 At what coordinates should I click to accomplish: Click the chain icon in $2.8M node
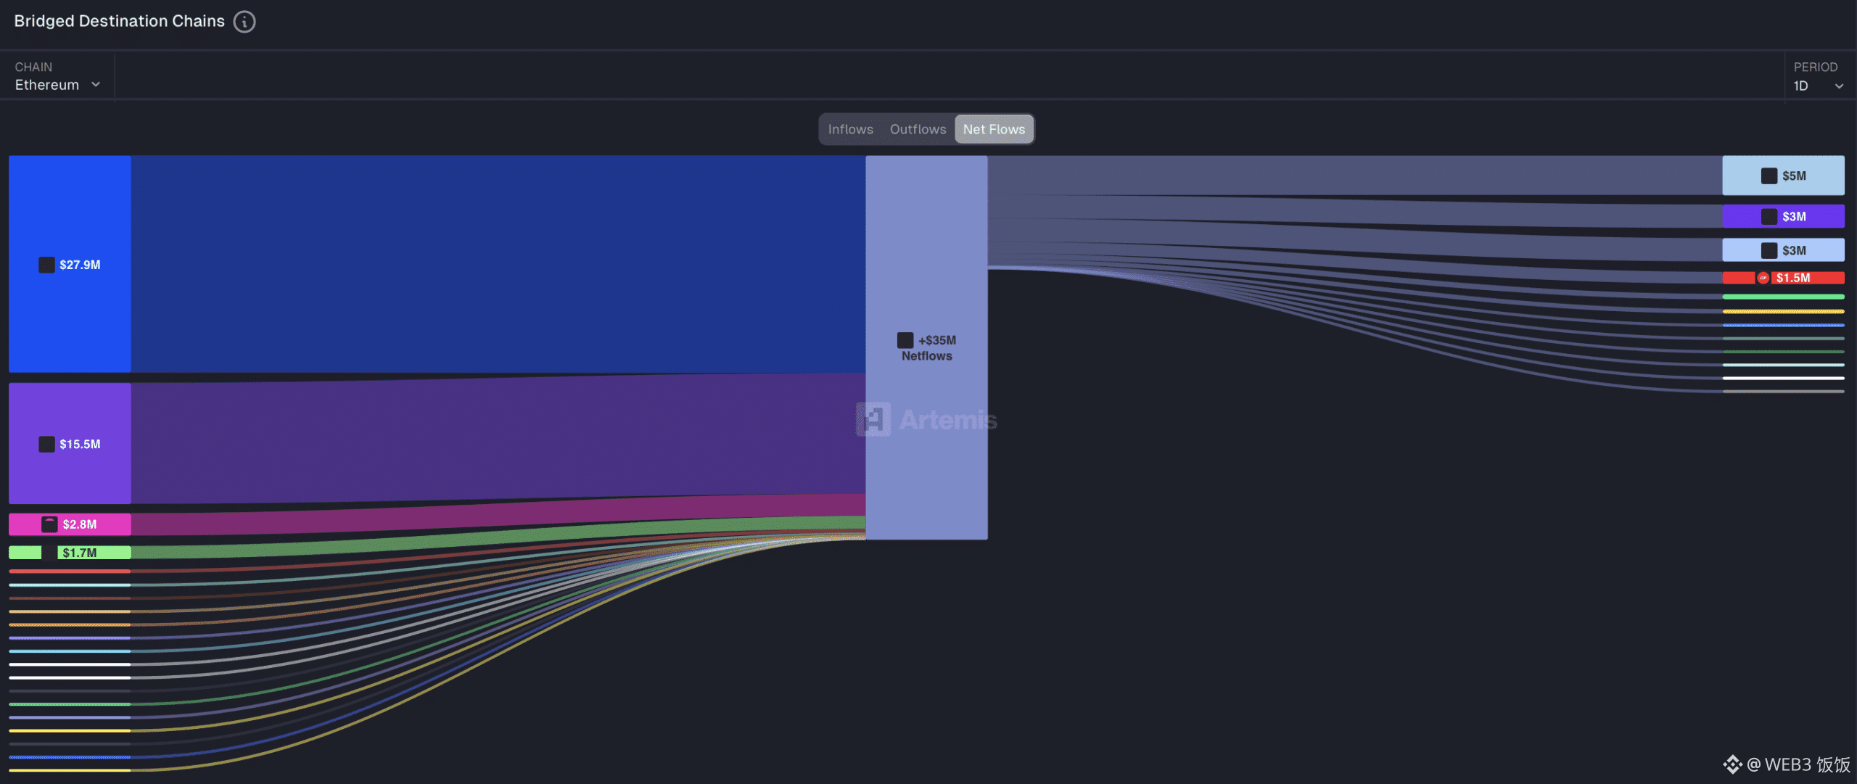(x=49, y=524)
